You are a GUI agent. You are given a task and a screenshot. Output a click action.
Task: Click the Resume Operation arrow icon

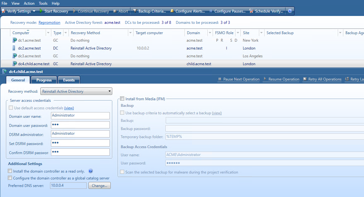point(265,79)
